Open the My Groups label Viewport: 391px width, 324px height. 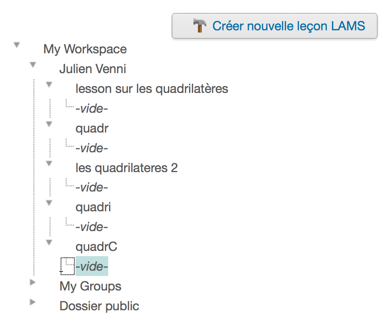click(90, 286)
